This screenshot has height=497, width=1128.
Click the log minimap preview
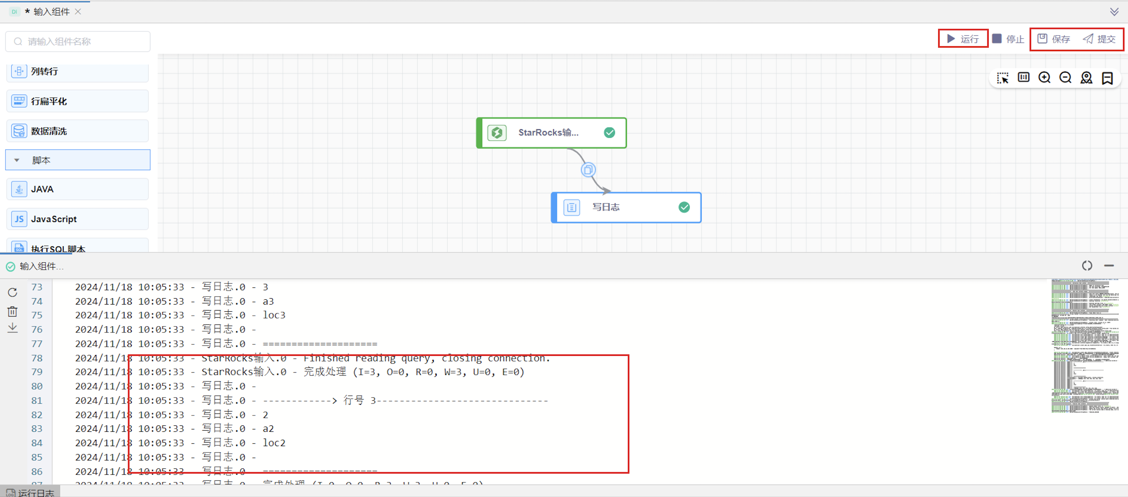(x=1085, y=346)
